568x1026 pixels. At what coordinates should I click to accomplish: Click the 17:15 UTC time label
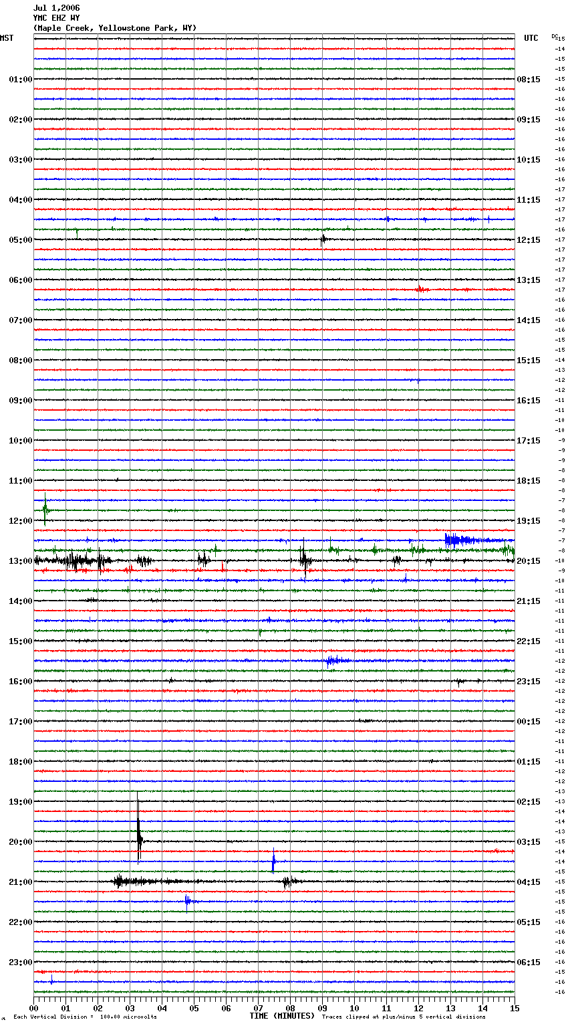tap(529, 441)
